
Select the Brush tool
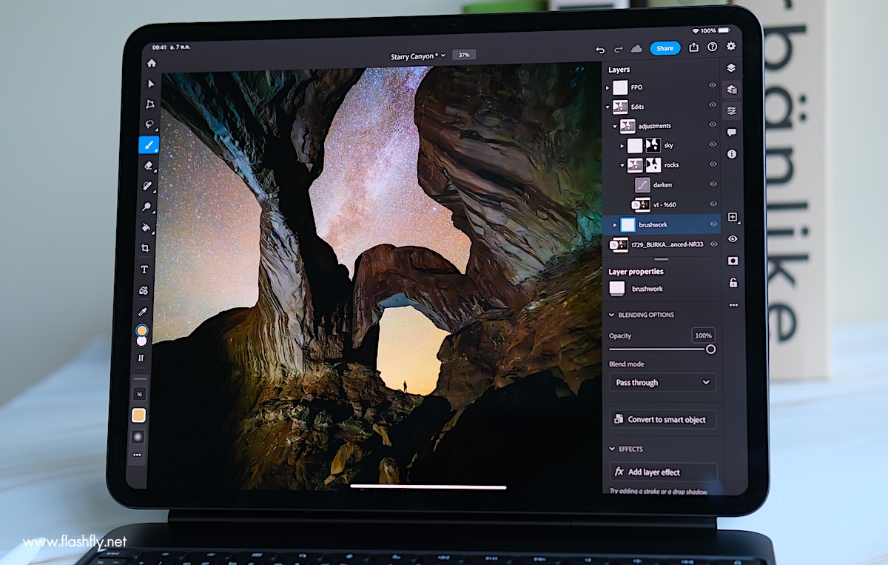pos(149,145)
